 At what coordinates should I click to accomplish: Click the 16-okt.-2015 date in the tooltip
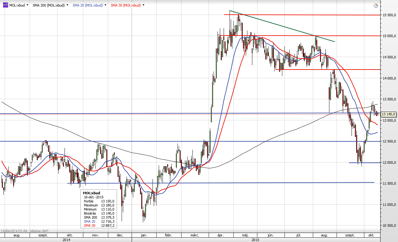[x=94, y=197]
